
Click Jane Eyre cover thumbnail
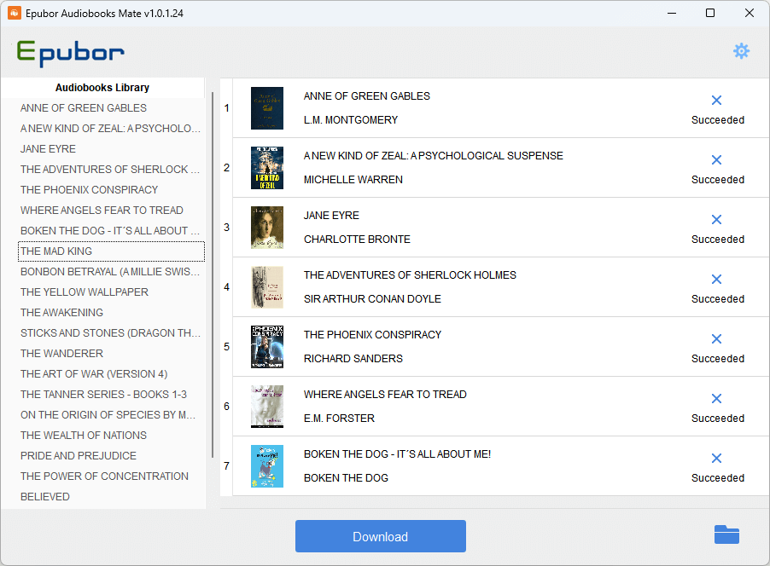267,228
